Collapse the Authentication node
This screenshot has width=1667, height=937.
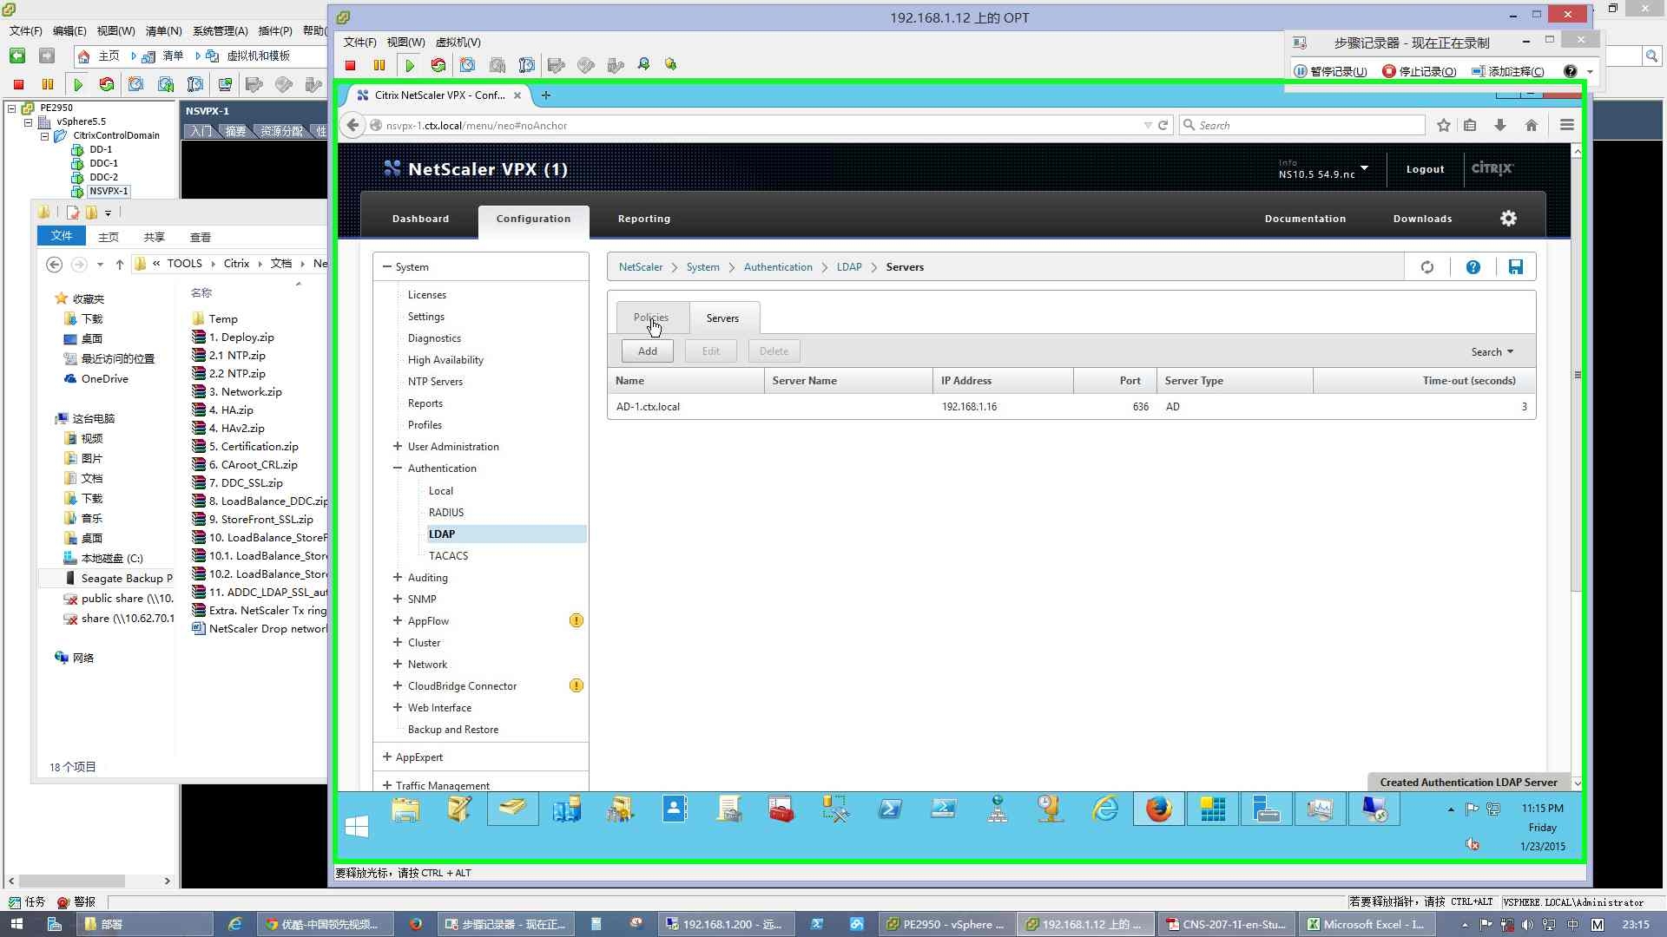pyautogui.click(x=398, y=468)
